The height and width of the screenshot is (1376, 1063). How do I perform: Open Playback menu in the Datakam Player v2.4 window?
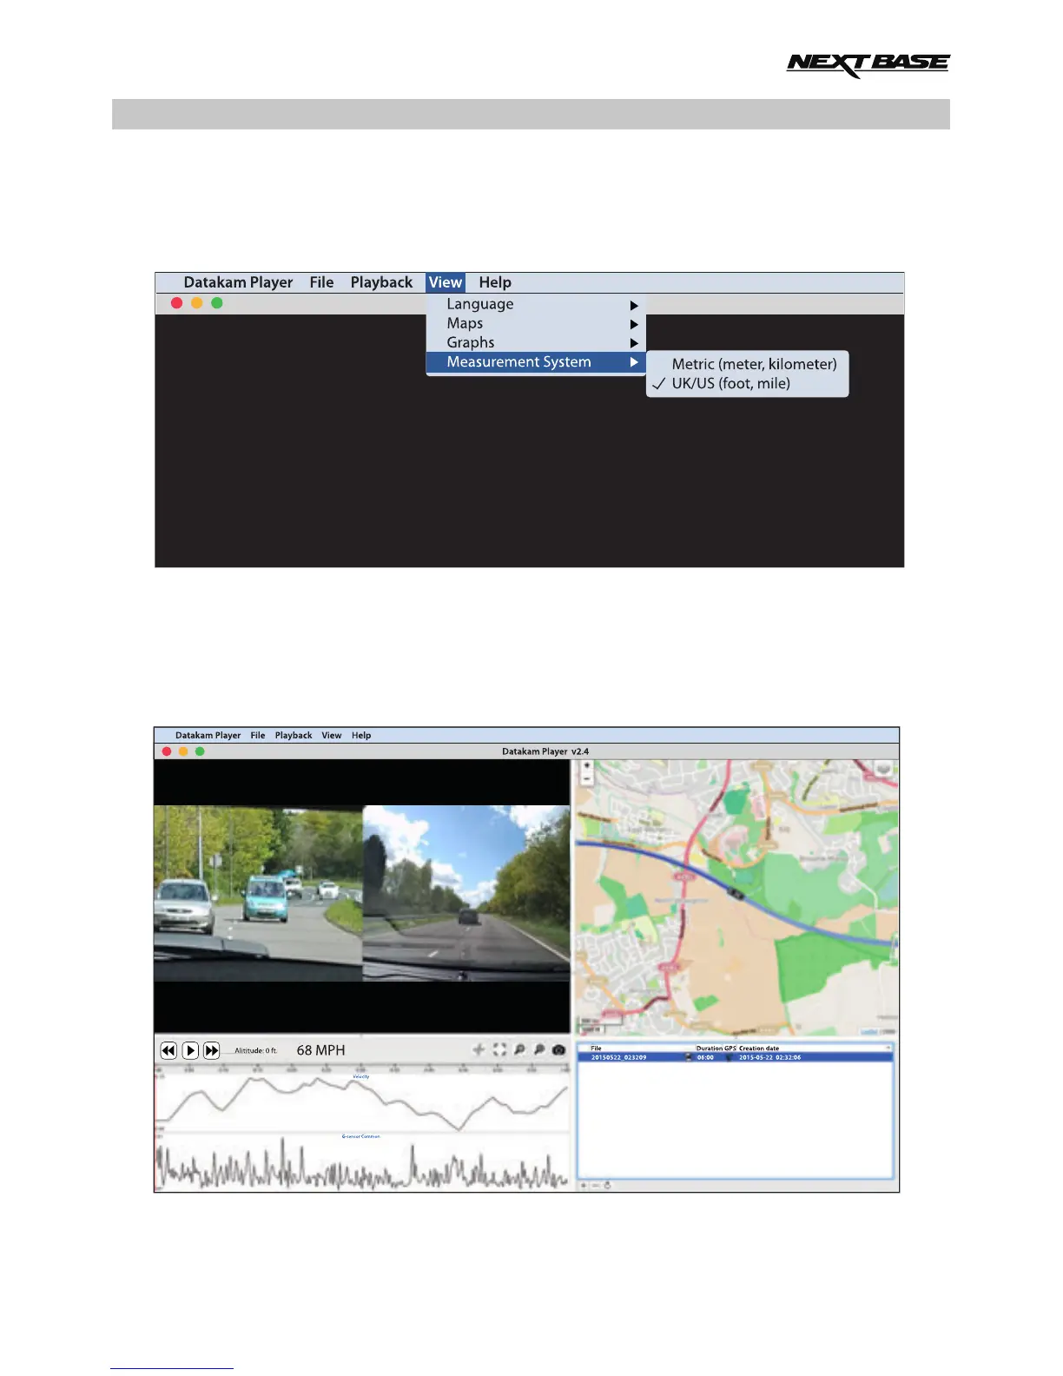294,735
